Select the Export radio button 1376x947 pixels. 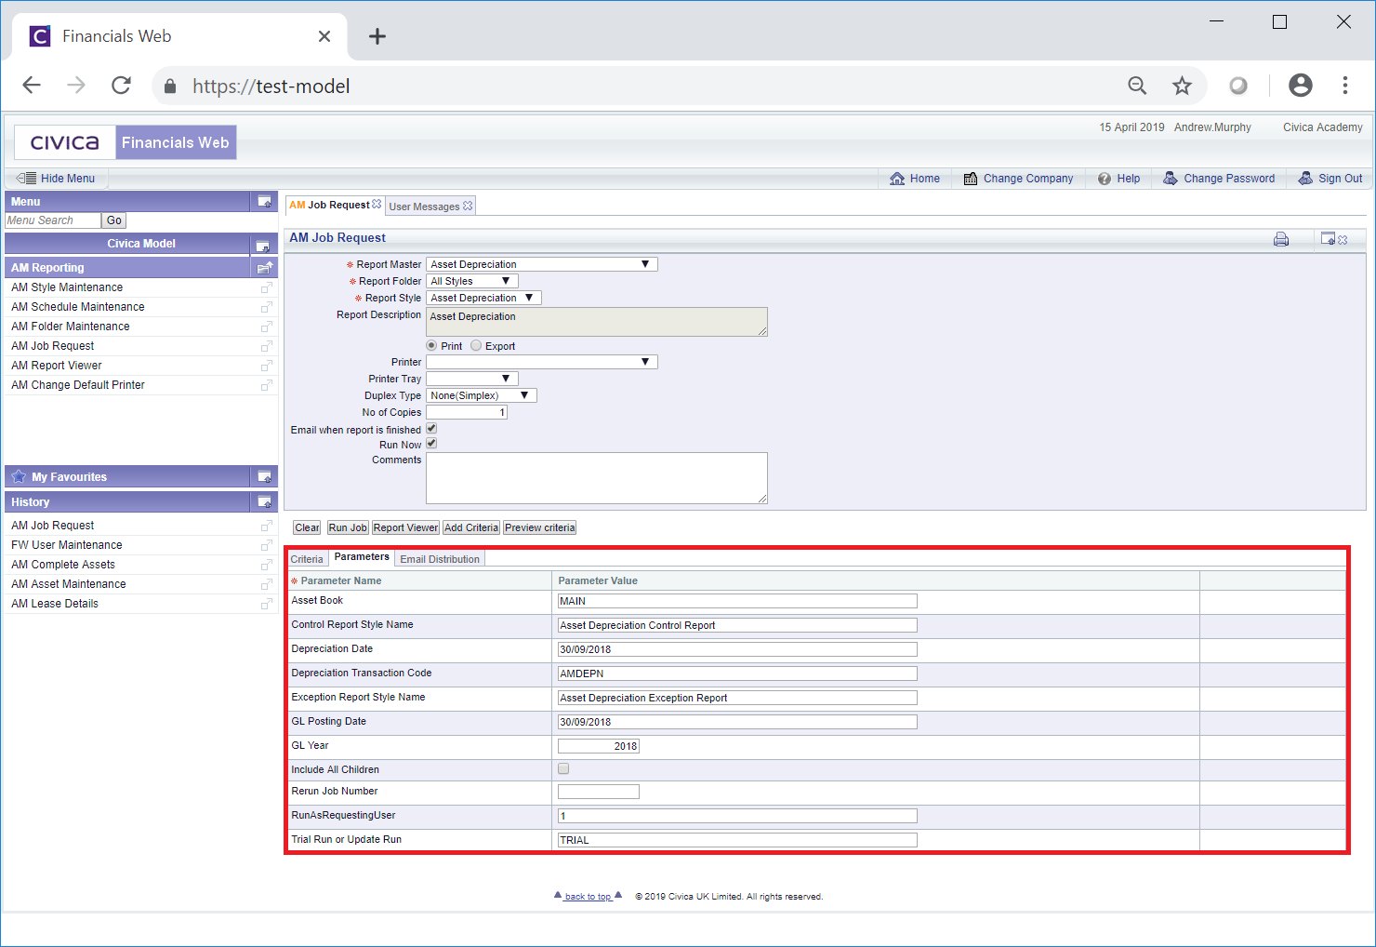tap(476, 346)
